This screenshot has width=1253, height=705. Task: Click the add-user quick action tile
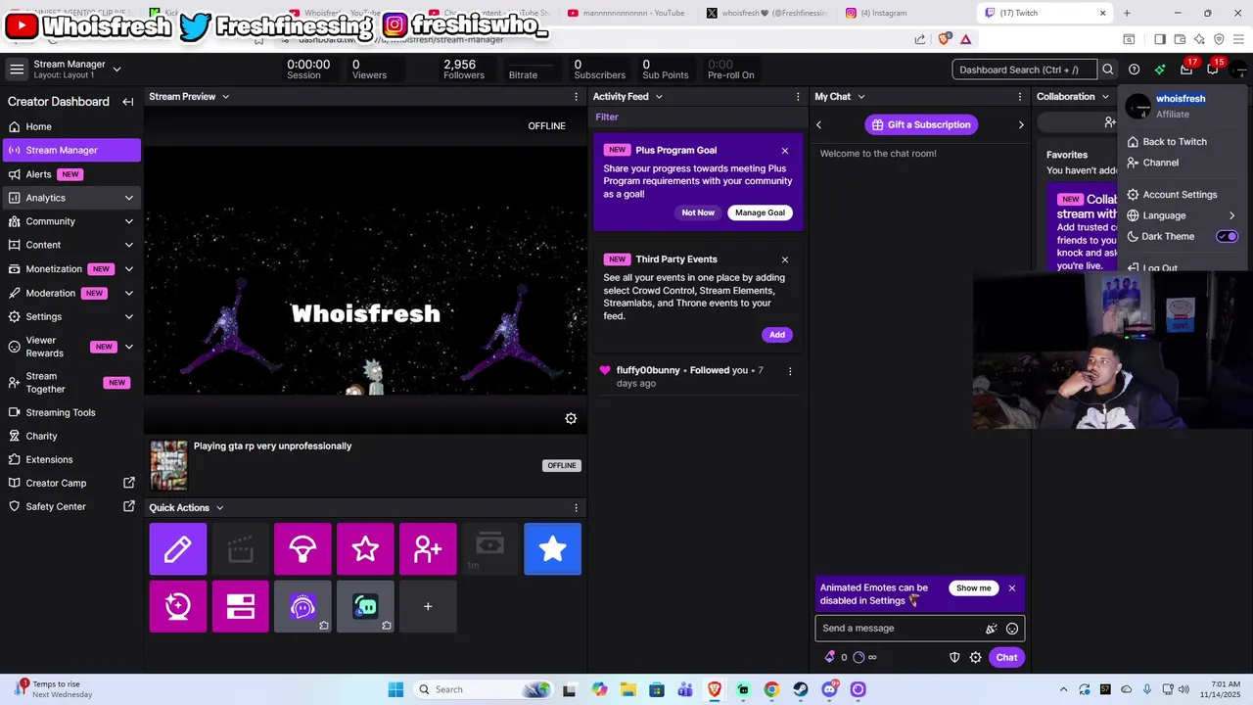tap(428, 549)
